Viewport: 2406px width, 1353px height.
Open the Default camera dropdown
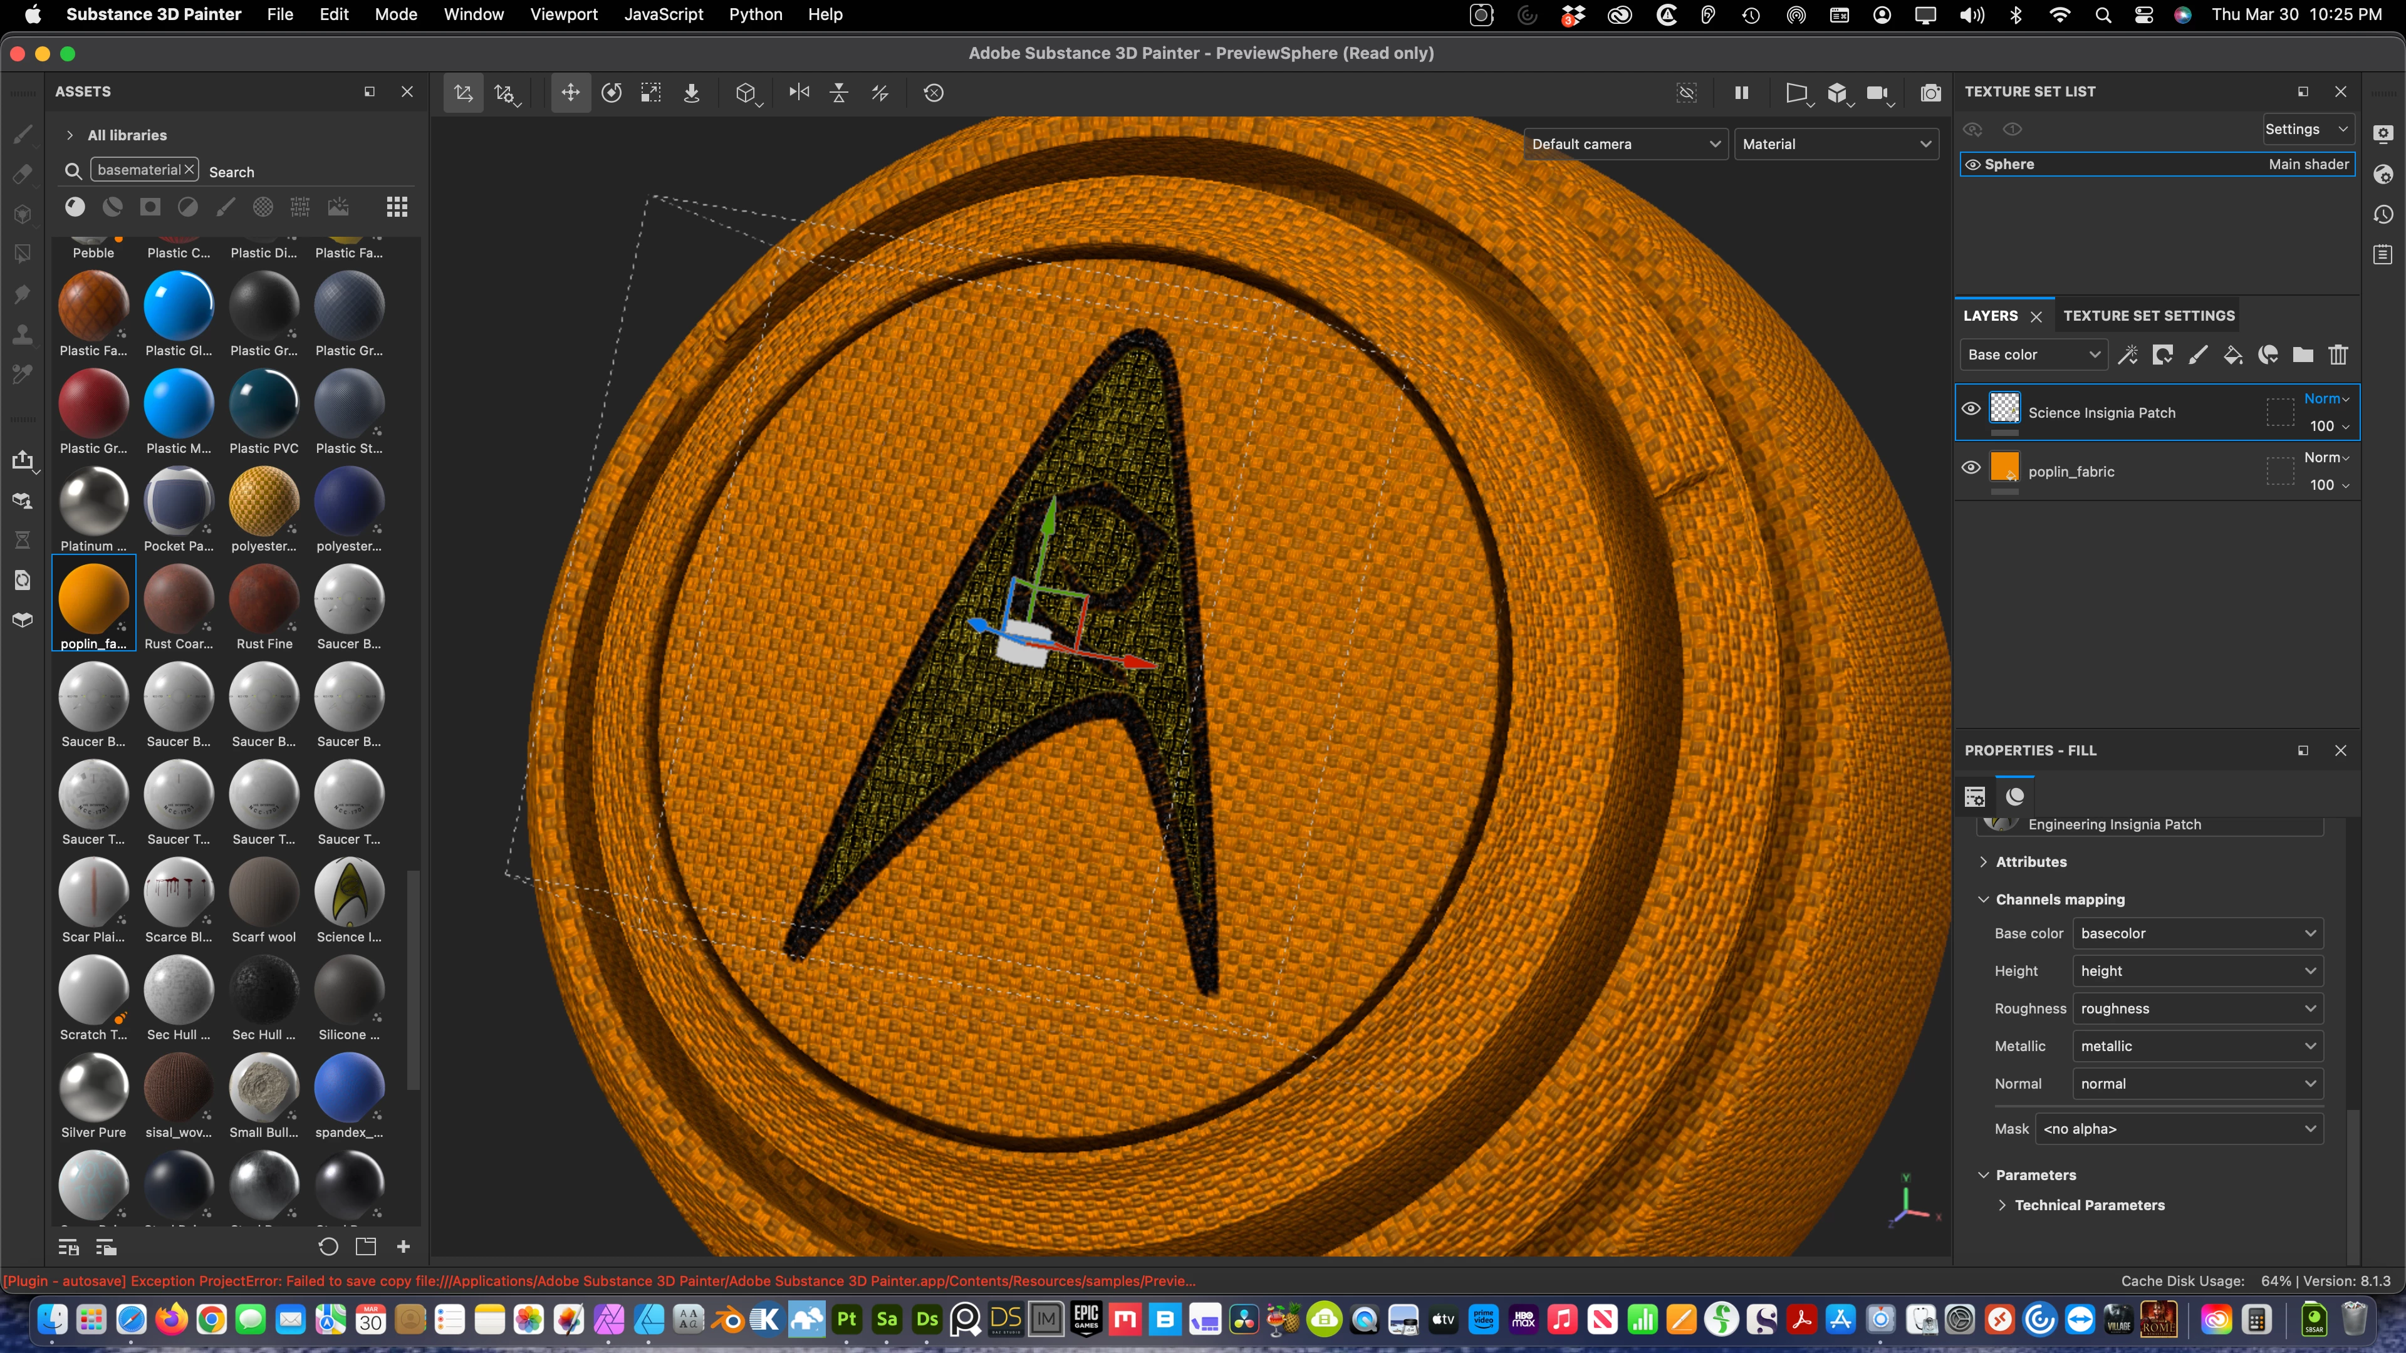[x=1625, y=144]
